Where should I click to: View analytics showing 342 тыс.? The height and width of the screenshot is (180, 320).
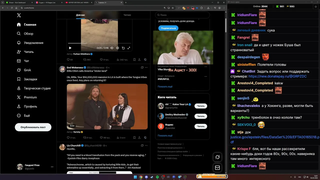click(x=122, y=60)
